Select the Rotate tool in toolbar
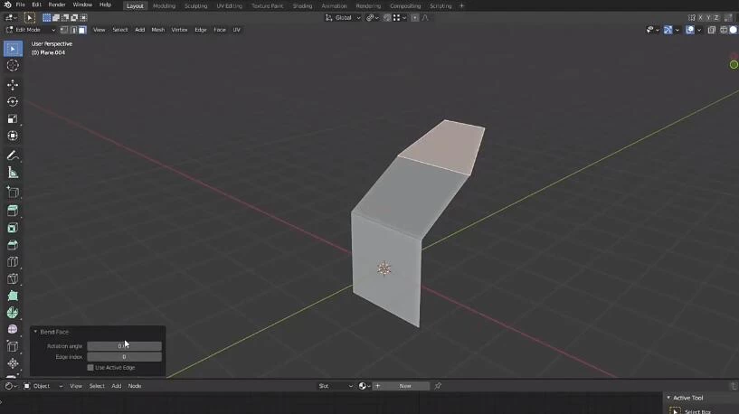Viewport: 739px width, 414px height. tap(13, 101)
